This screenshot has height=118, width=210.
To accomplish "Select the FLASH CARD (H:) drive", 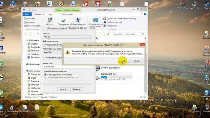I will pos(114,77).
